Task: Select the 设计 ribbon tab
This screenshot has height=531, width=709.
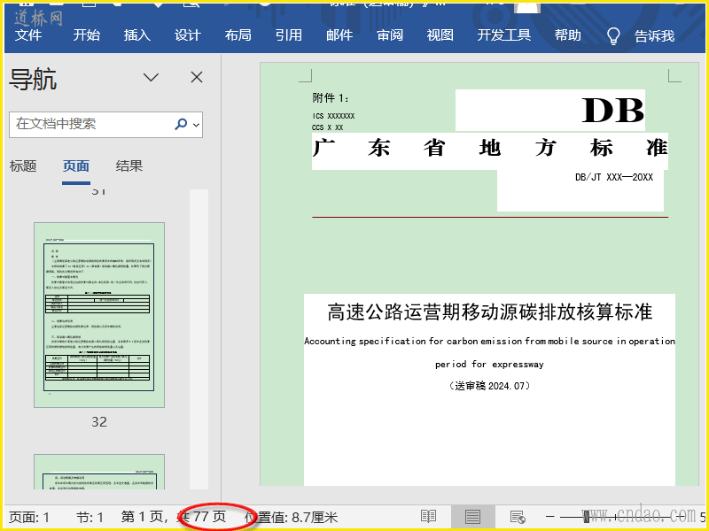Action: click(187, 35)
